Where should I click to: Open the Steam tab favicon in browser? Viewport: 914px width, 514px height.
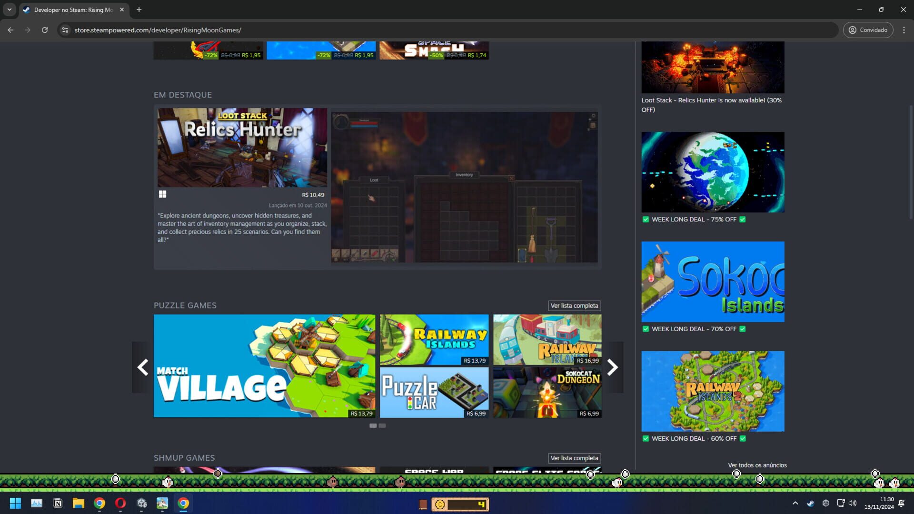pyautogui.click(x=27, y=10)
